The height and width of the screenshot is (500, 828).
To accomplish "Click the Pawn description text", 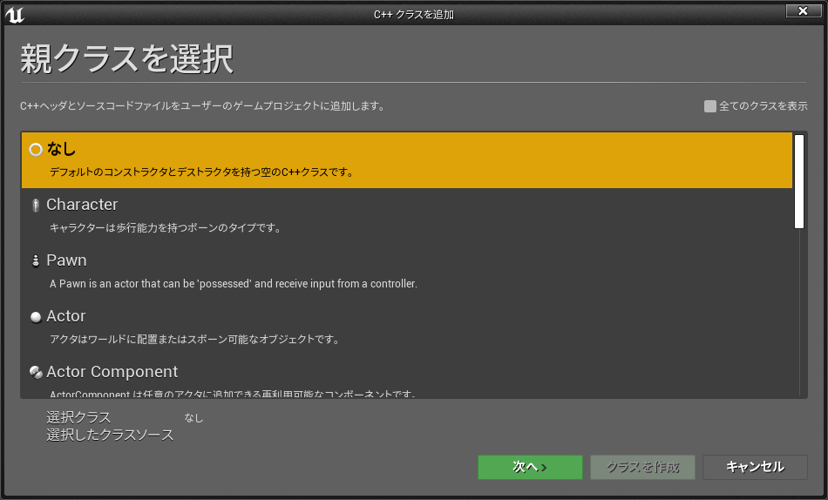I will click(234, 284).
